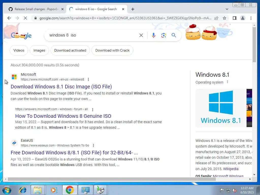This screenshot has width=260, height=195.
Task: Open Wikipedia link in knowledge panel
Action: coord(231,169)
